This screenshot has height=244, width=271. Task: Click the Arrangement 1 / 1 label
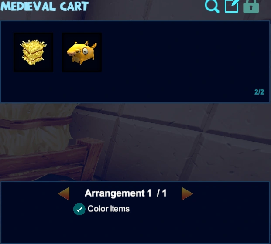(x=126, y=193)
